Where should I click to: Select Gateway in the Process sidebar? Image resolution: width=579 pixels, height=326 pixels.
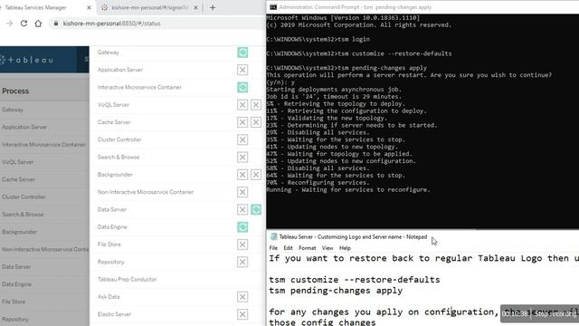[13, 110]
